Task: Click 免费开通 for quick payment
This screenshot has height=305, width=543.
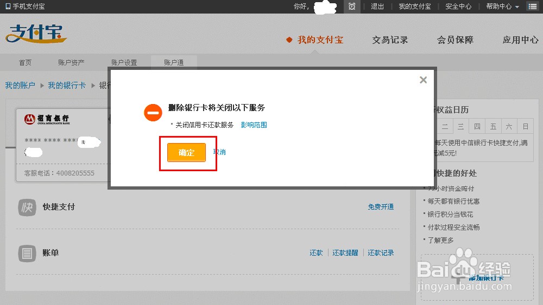Action: (381, 206)
